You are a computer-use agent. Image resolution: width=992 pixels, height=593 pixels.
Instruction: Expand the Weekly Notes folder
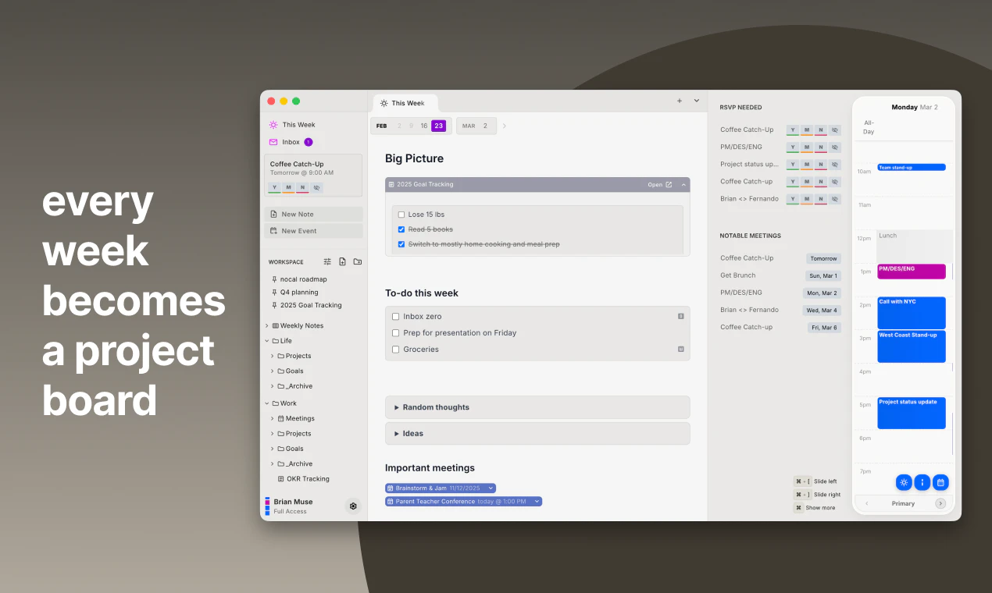[x=266, y=325]
